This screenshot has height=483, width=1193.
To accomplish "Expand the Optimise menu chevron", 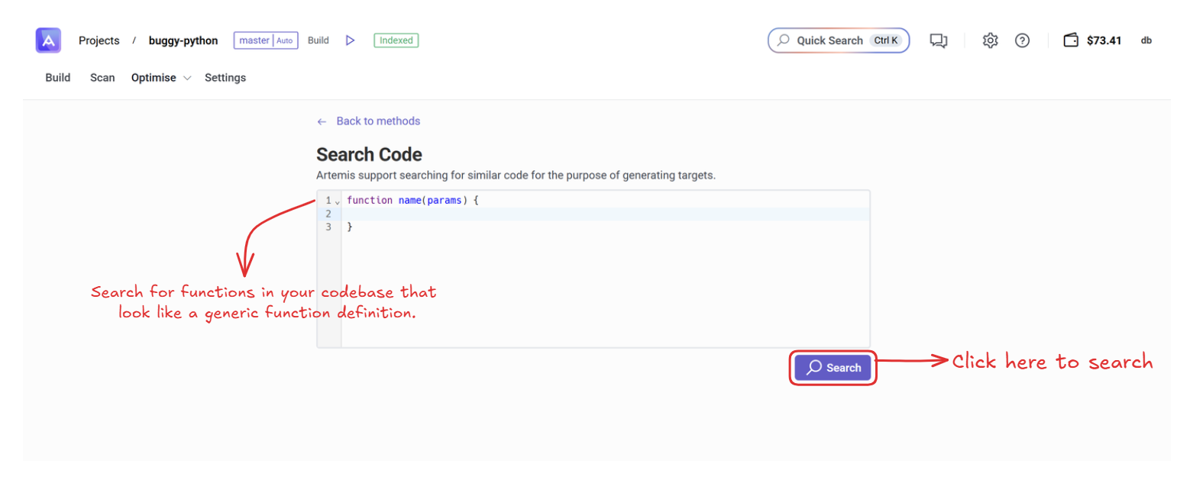I will (187, 78).
